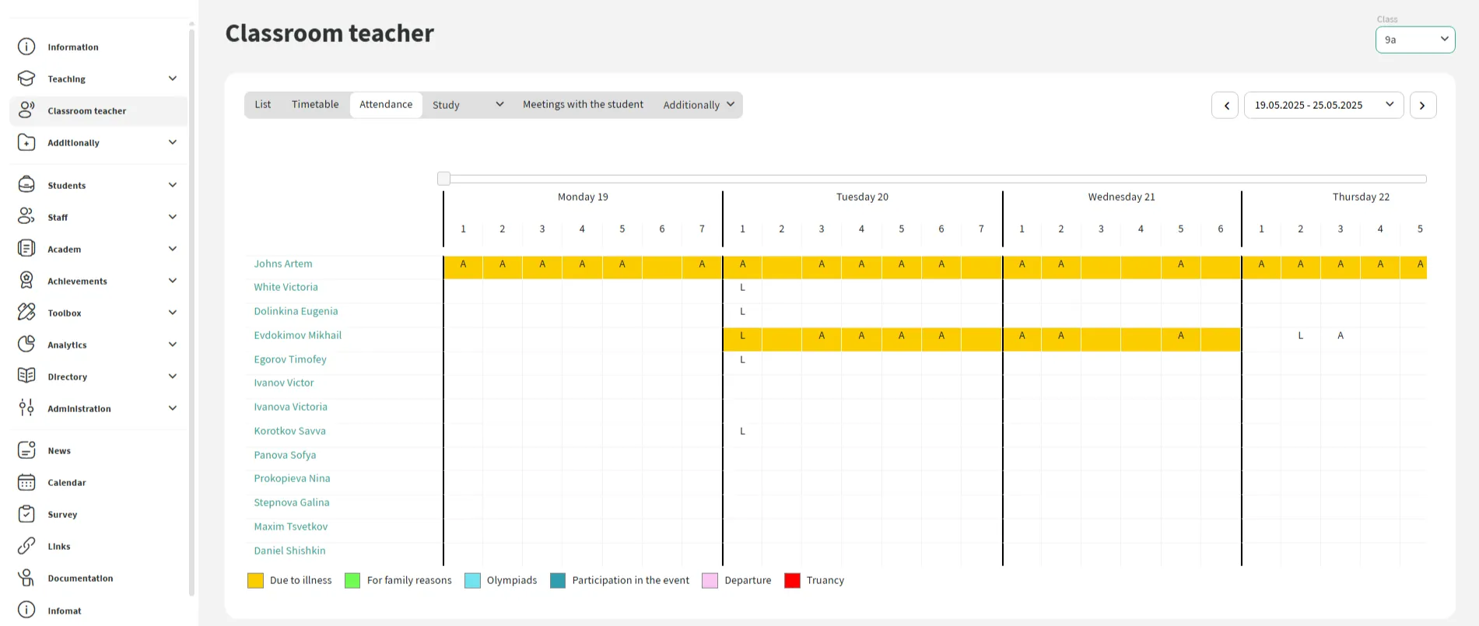Open student Evdokimov Mikhail's profile link

[297, 335]
